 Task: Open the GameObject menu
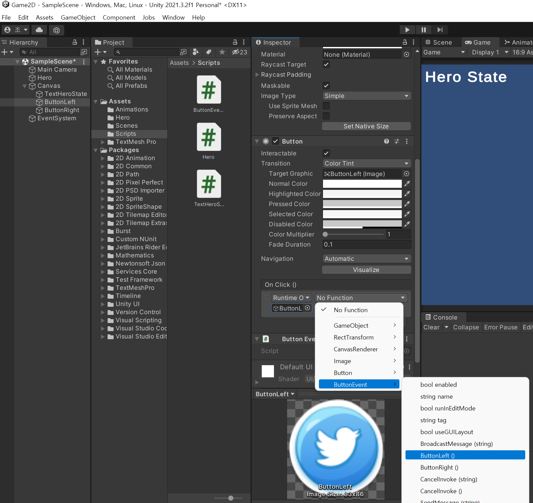(78, 17)
